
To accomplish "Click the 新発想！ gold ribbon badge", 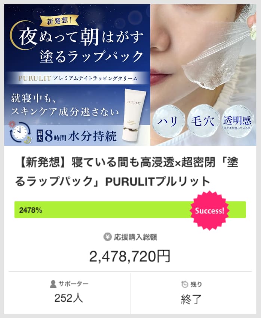I will pyautogui.click(x=59, y=21).
